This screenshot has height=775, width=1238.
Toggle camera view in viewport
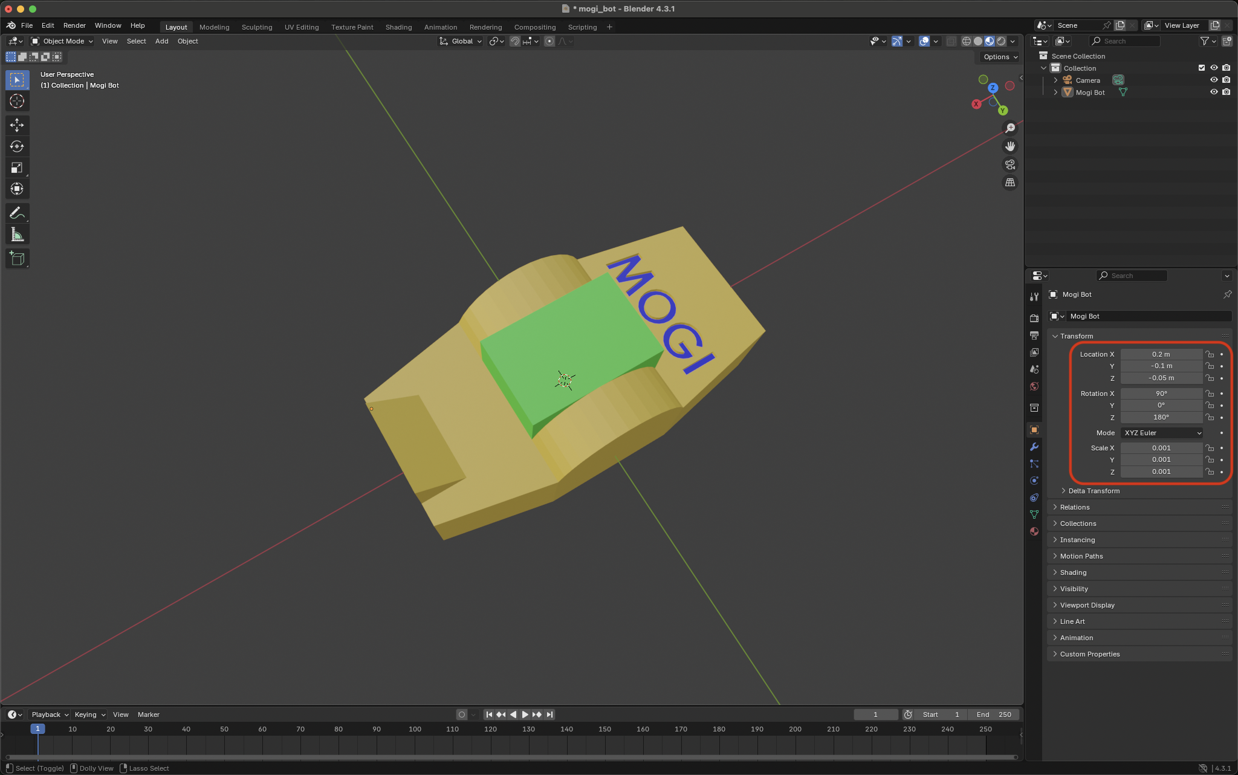click(1010, 164)
